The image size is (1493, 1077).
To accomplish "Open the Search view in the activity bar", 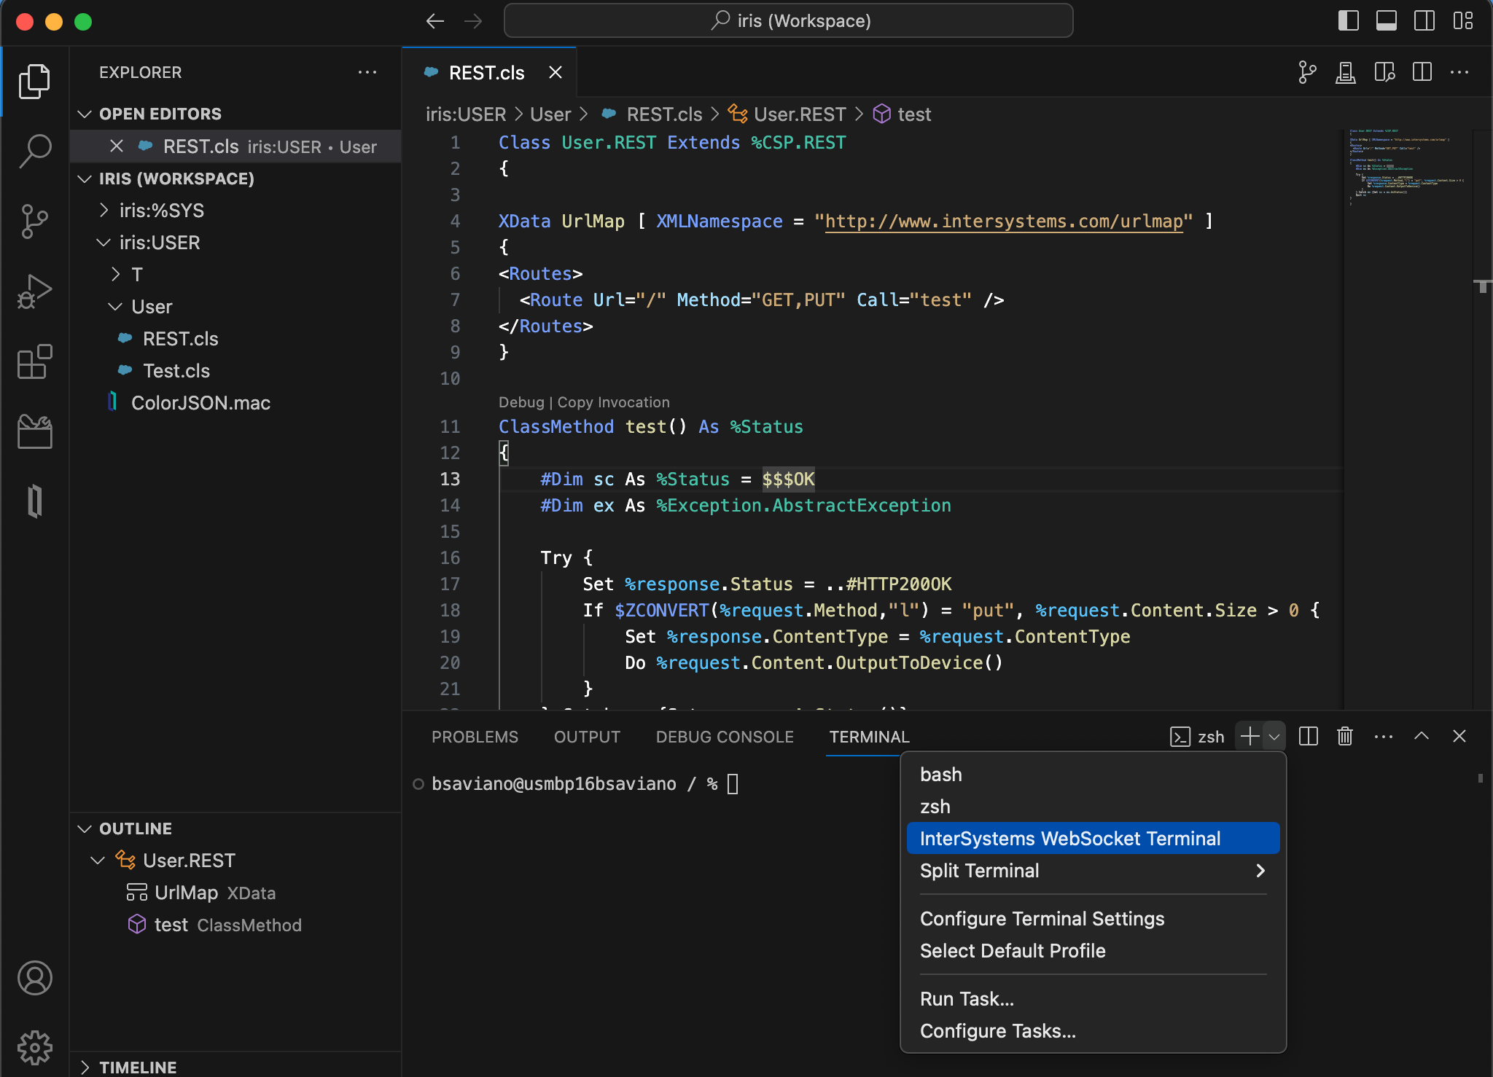I will point(34,149).
